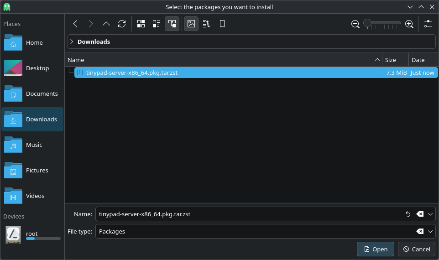Expand the Name field history dropdown
439x260 pixels.
(x=430, y=214)
